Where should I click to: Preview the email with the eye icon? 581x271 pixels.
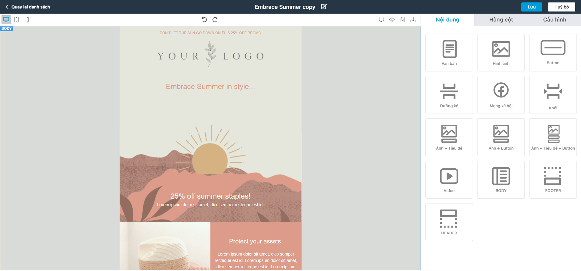coord(392,20)
